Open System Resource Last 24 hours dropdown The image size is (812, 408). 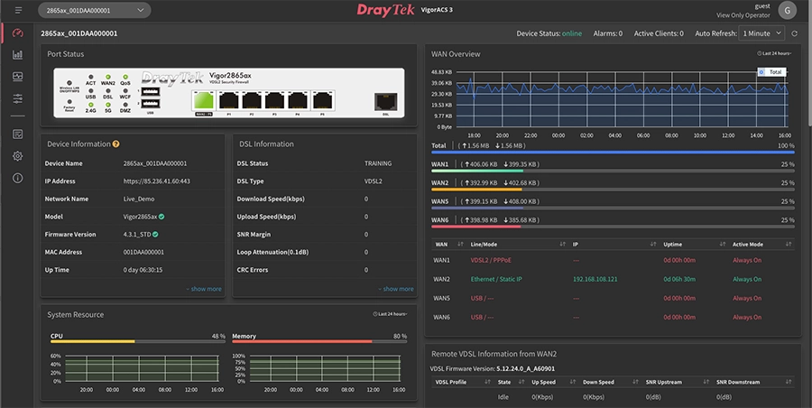pyautogui.click(x=390, y=314)
